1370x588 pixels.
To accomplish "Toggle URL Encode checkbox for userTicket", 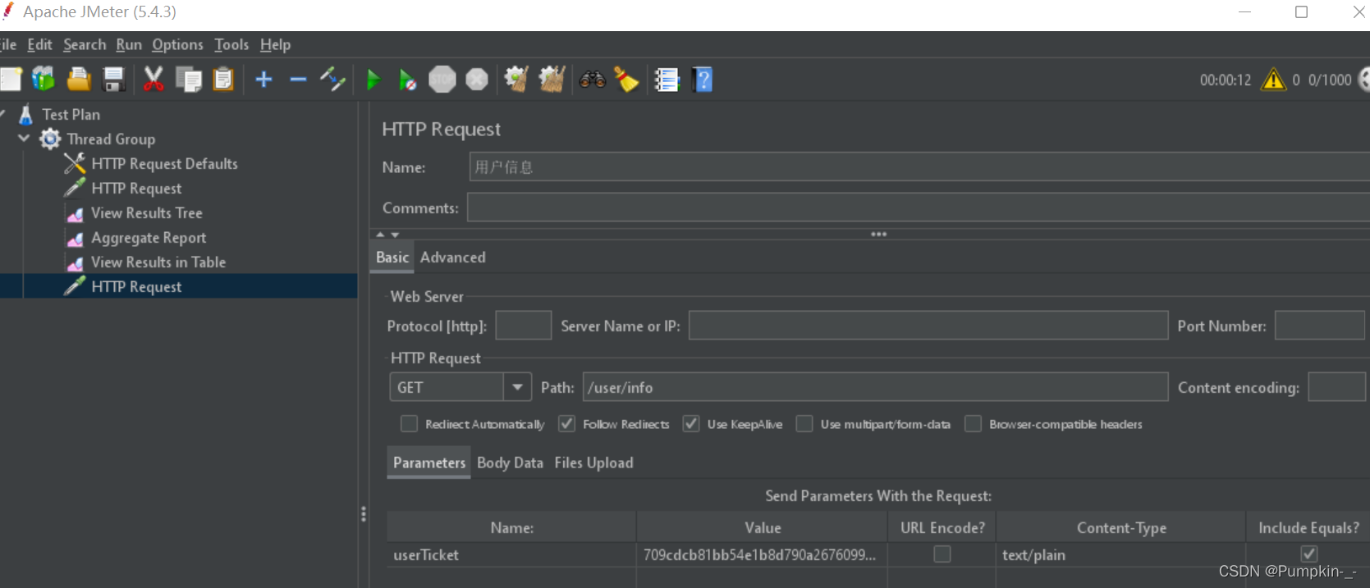I will point(942,554).
